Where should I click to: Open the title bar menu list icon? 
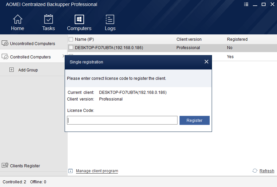click(x=246, y=4)
